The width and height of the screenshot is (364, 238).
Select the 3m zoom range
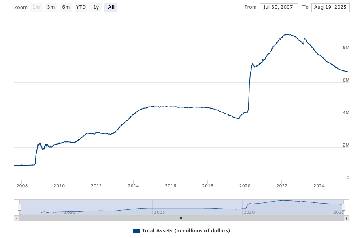pyautogui.click(x=51, y=7)
